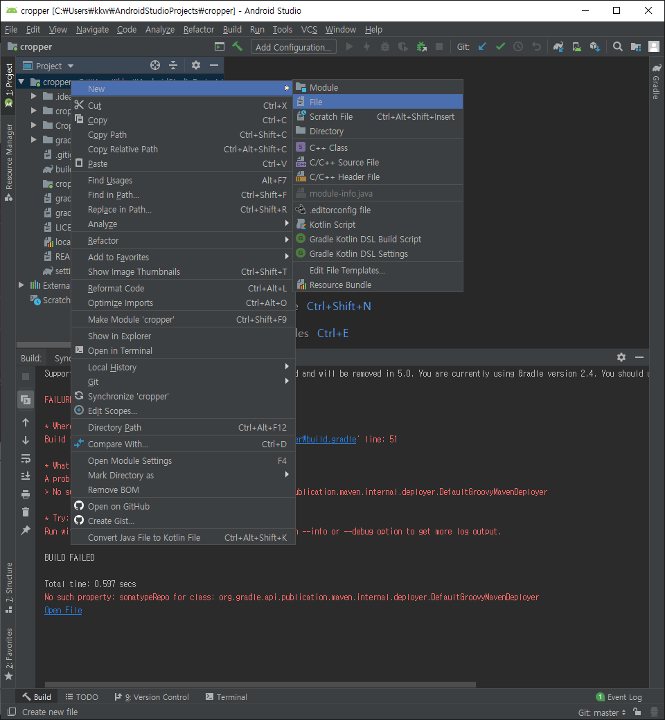This screenshot has height=720, width=665.
Task: Toggle scroll to end in Build output
Action: click(x=26, y=476)
